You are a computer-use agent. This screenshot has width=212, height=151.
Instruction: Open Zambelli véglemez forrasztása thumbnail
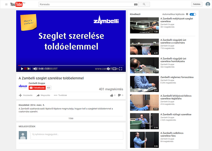coord(145,84)
